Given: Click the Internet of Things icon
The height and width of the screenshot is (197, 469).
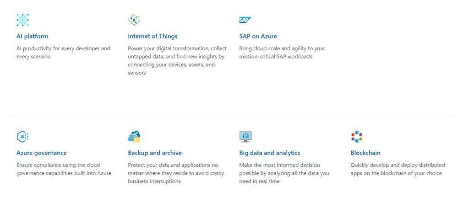Looking at the screenshot, I should (x=134, y=20).
